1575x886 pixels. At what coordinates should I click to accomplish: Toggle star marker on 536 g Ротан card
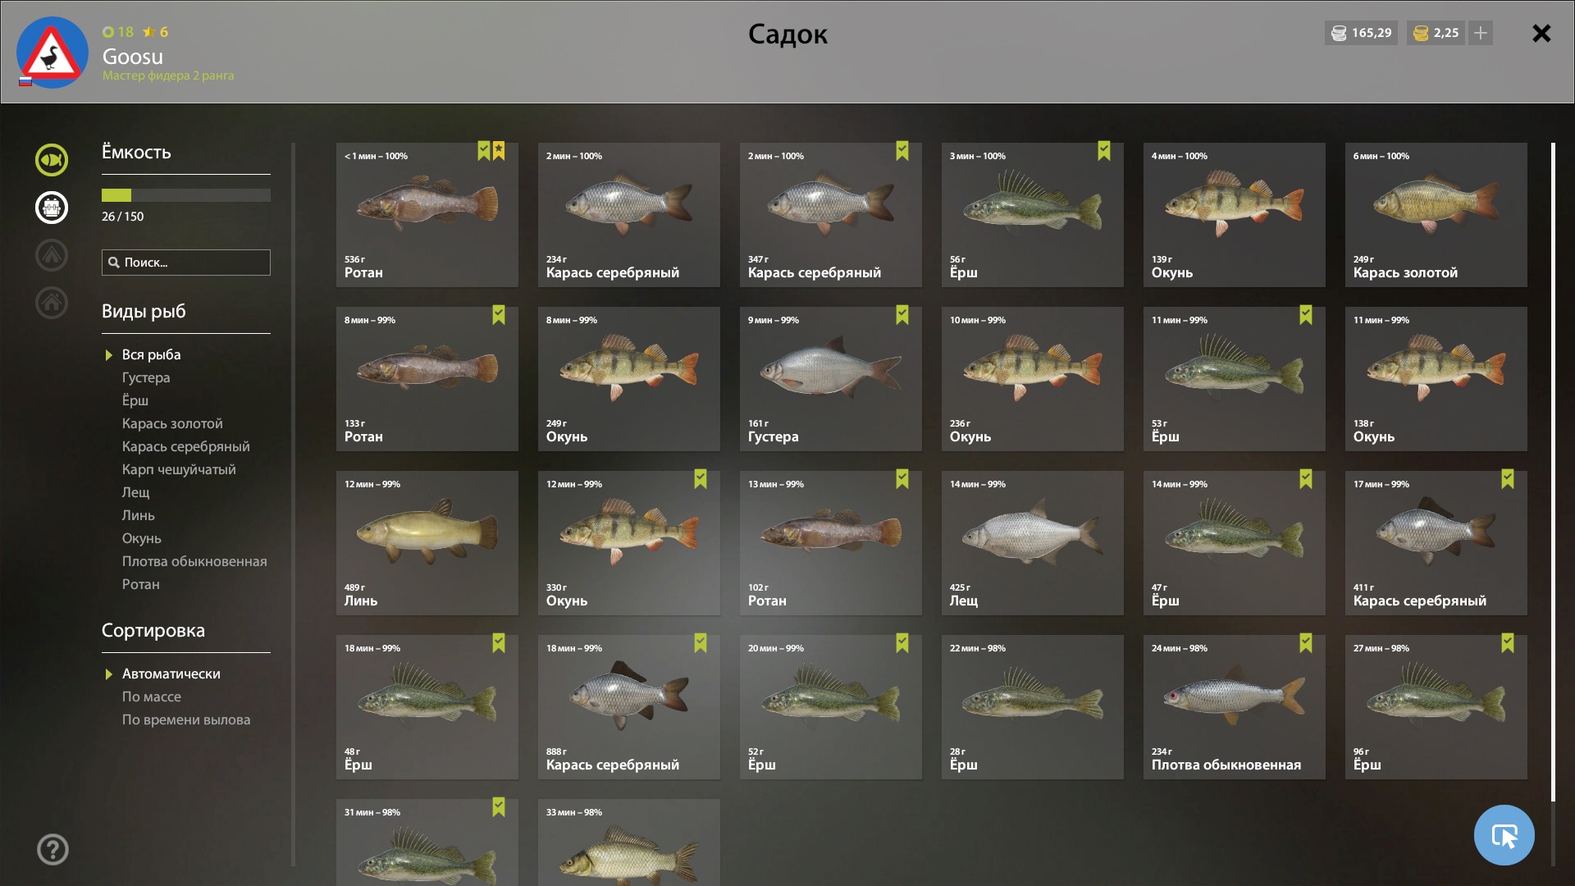[x=499, y=151]
